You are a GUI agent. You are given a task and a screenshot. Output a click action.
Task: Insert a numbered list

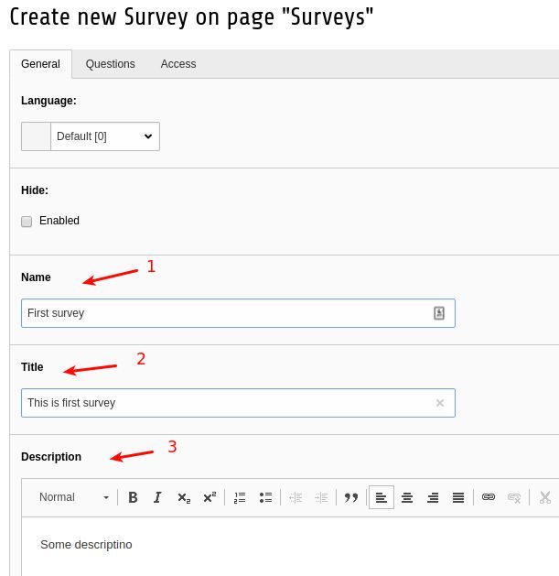tap(241, 497)
